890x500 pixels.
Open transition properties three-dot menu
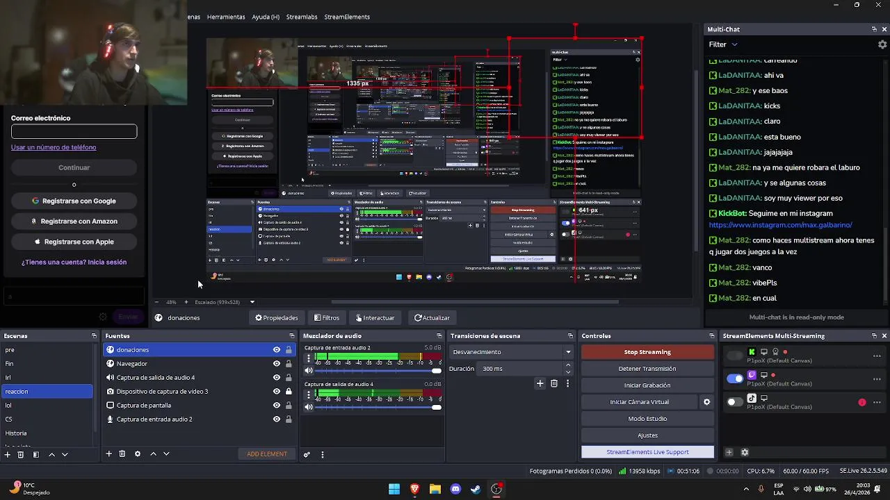(x=567, y=383)
